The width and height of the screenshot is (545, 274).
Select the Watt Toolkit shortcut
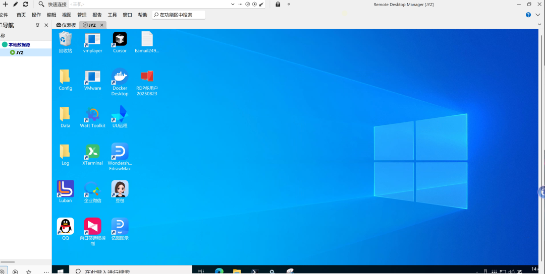click(92, 117)
